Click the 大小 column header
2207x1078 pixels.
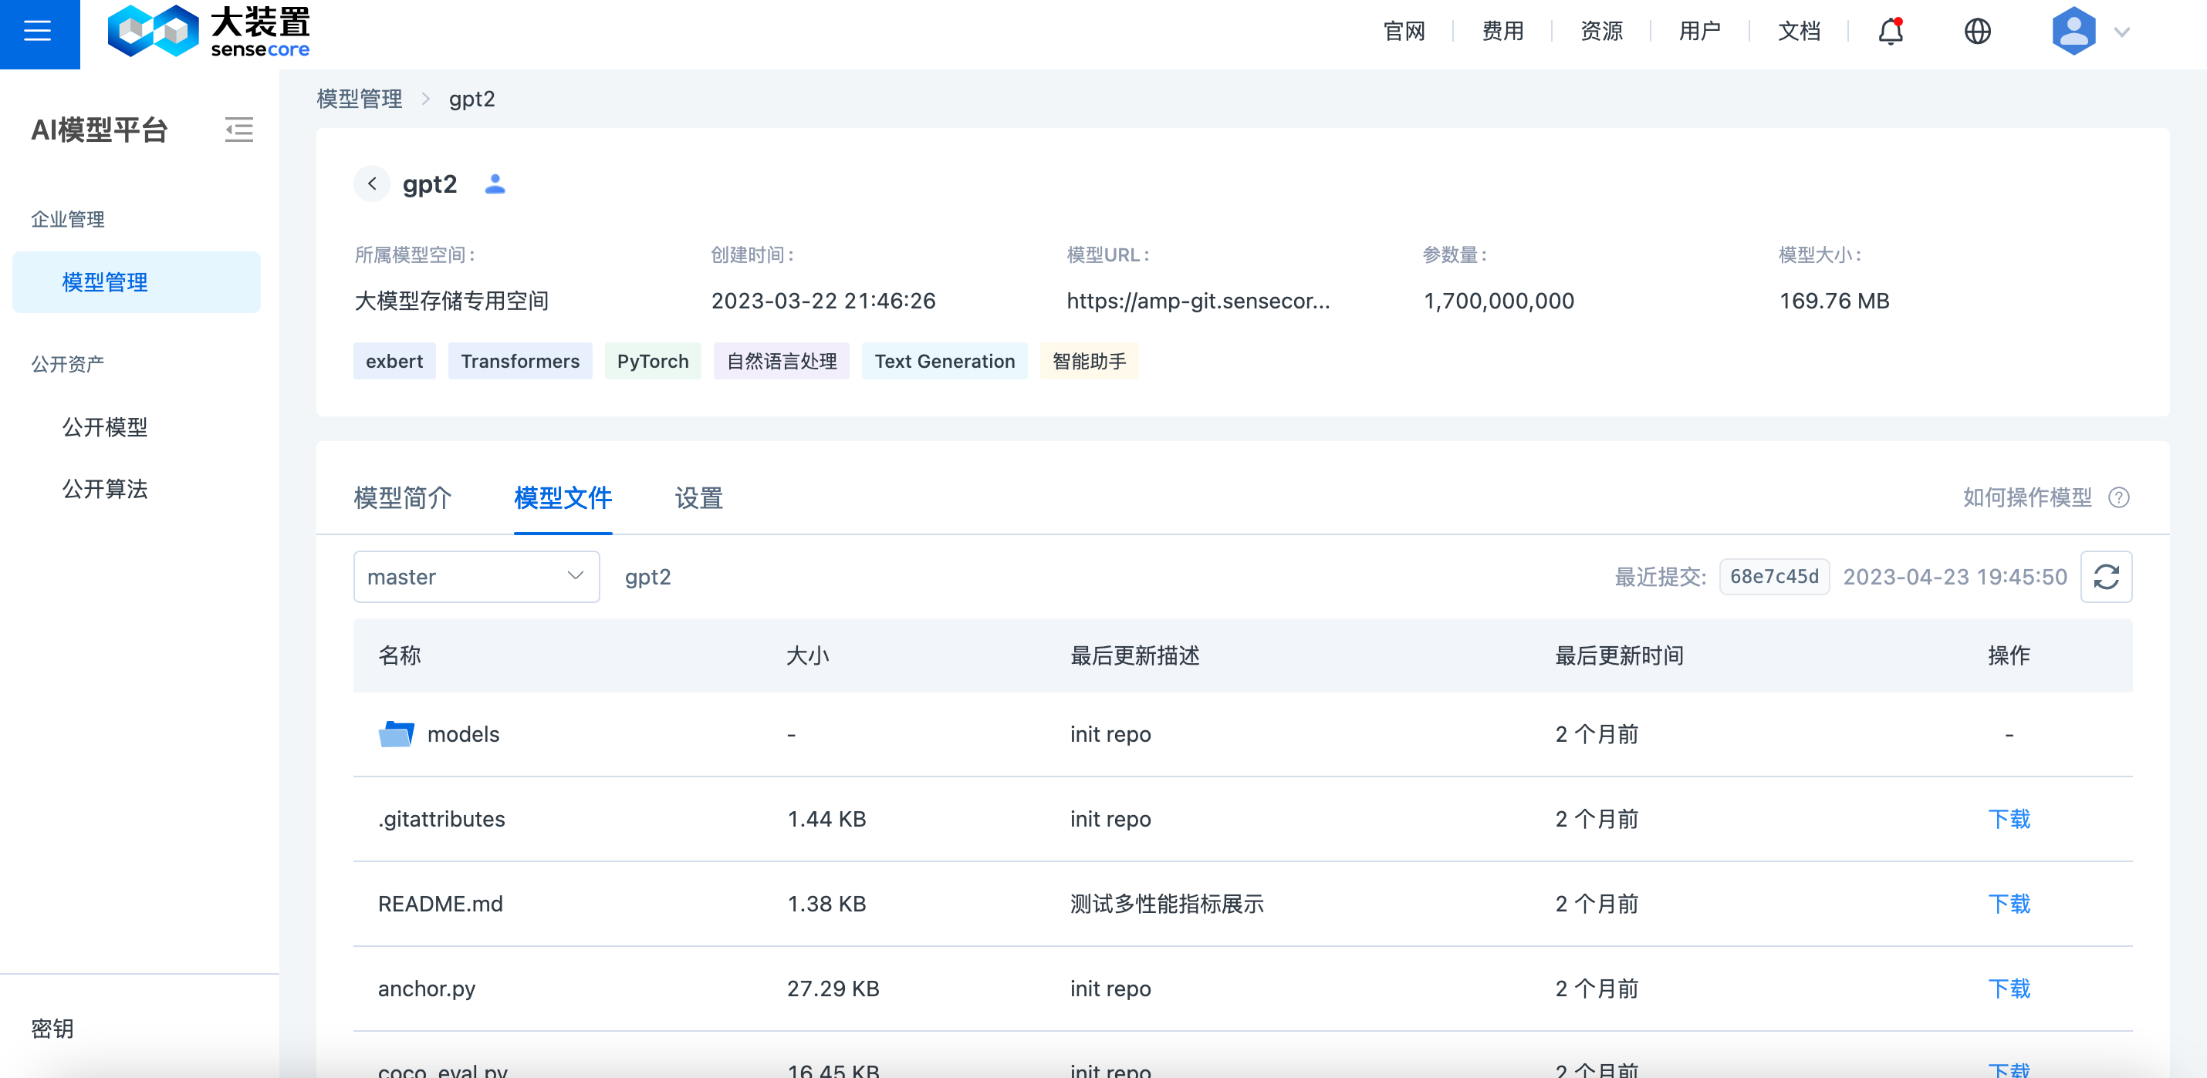807,656
